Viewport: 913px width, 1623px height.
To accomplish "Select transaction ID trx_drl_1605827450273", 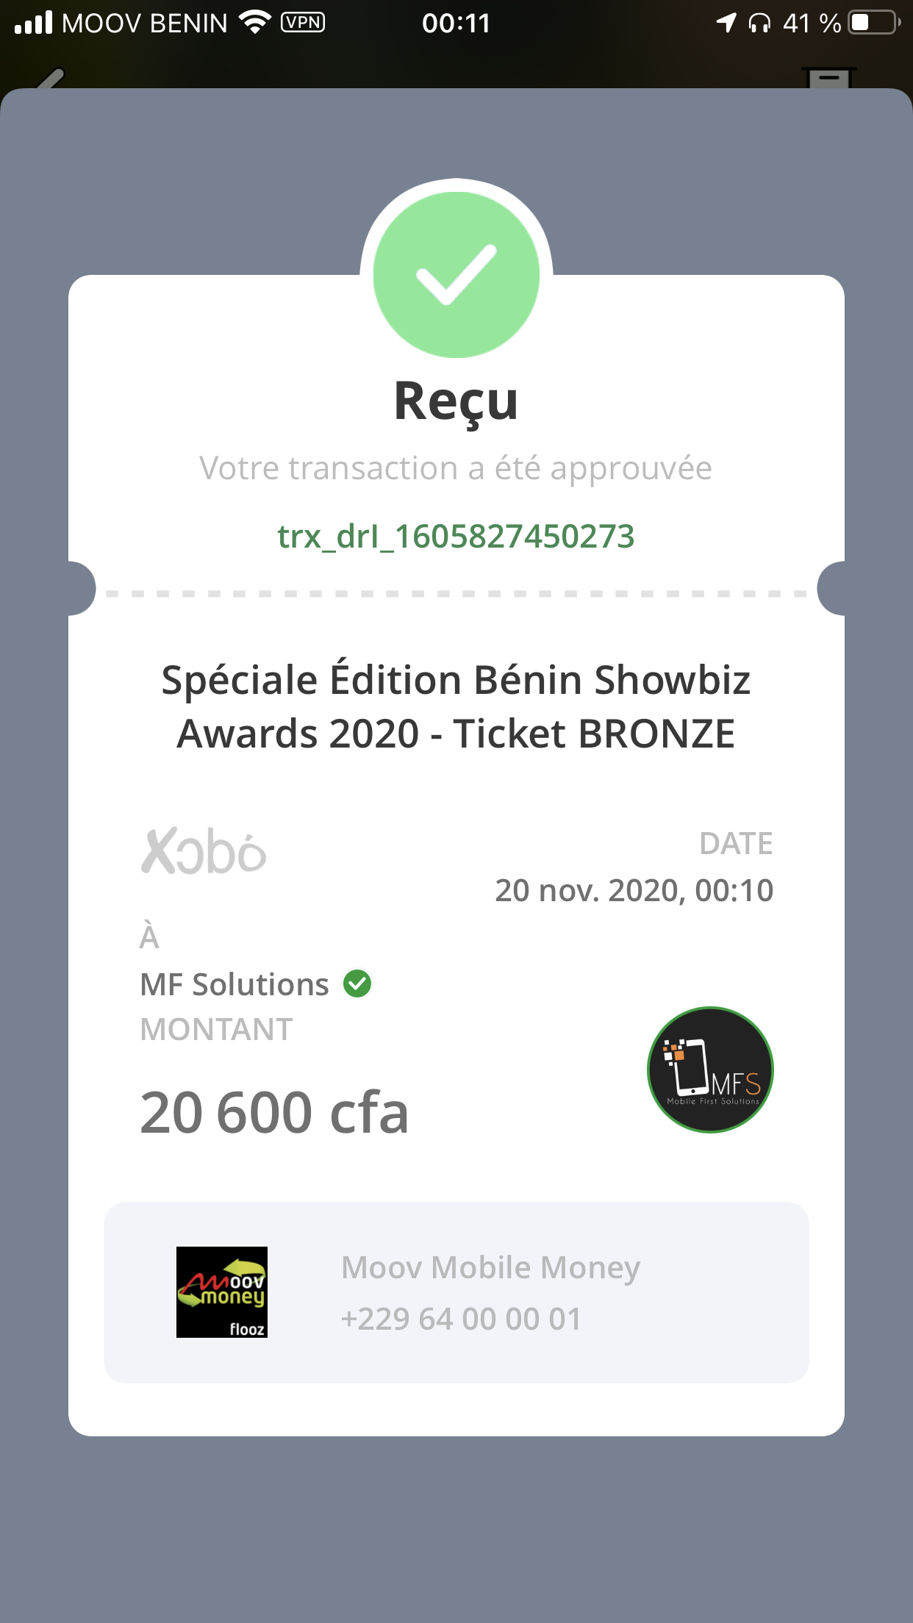I will 456,536.
